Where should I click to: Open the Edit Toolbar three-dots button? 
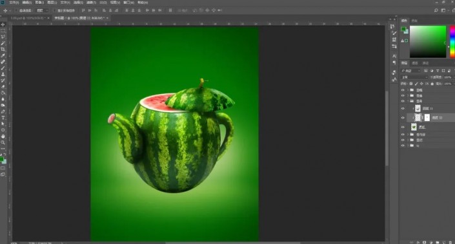(x=3, y=149)
